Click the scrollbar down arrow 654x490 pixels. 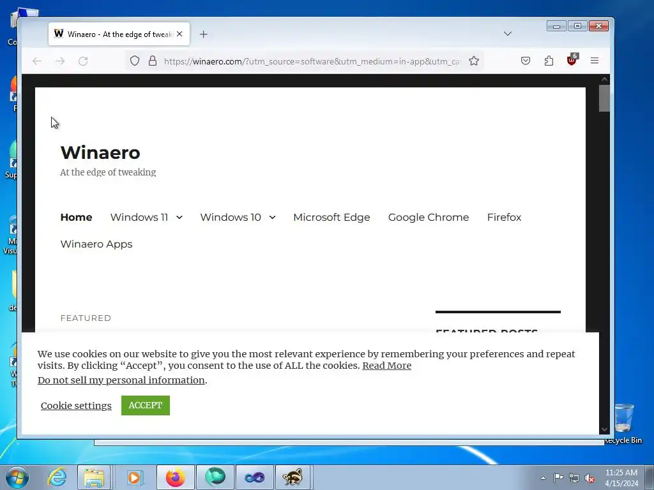point(604,429)
